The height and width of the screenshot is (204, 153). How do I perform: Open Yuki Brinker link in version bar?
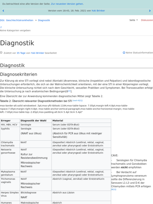[x=98, y=11]
